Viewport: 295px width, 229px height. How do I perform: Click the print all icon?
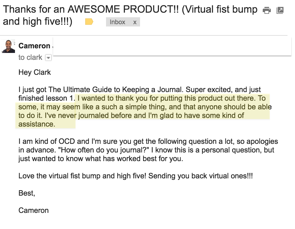(x=266, y=10)
